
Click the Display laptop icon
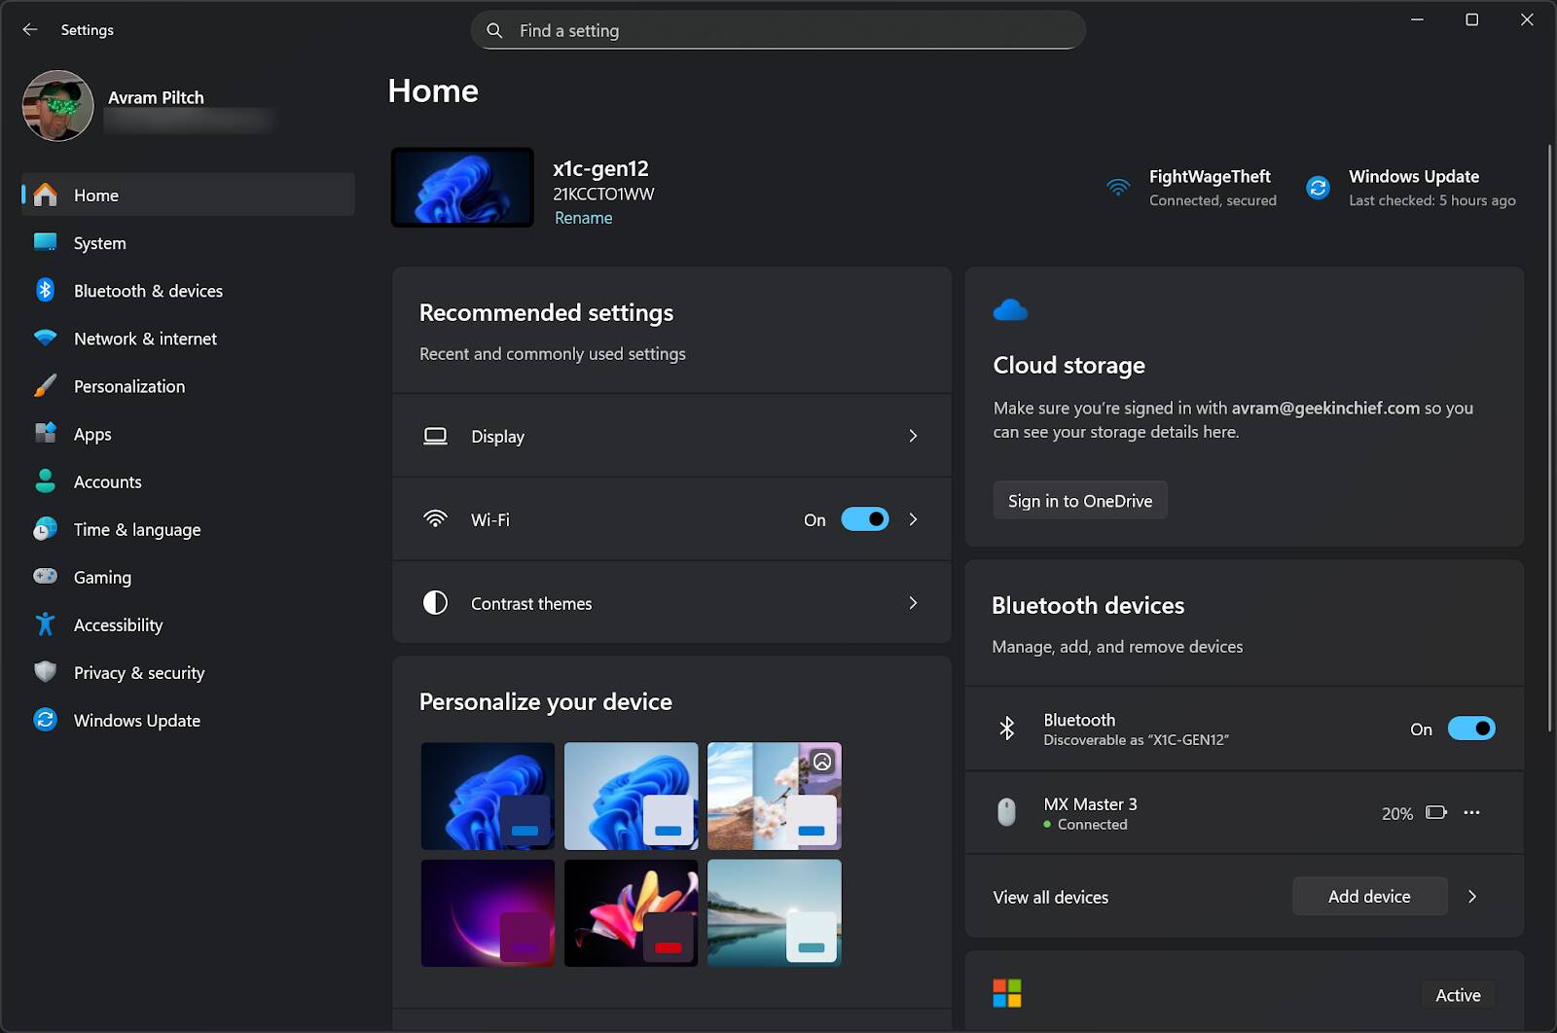435,436
